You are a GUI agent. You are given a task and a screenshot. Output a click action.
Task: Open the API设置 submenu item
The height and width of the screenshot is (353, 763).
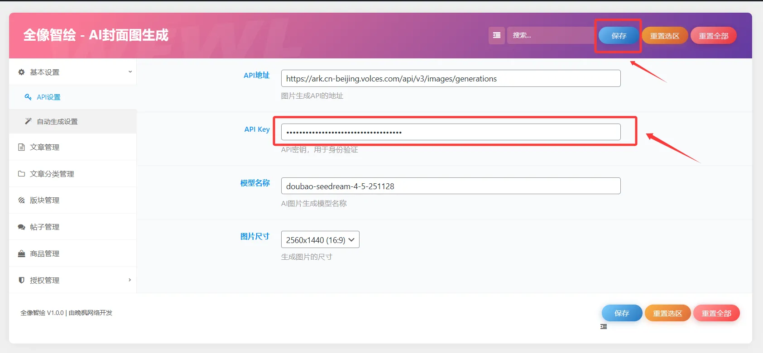click(72, 97)
